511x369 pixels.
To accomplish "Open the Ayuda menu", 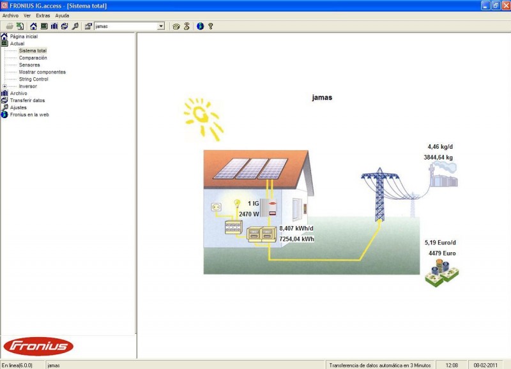I will pos(62,15).
